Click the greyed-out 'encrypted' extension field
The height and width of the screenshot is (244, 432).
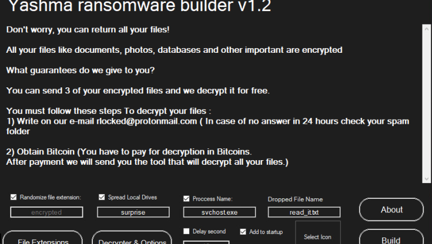click(46, 212)
